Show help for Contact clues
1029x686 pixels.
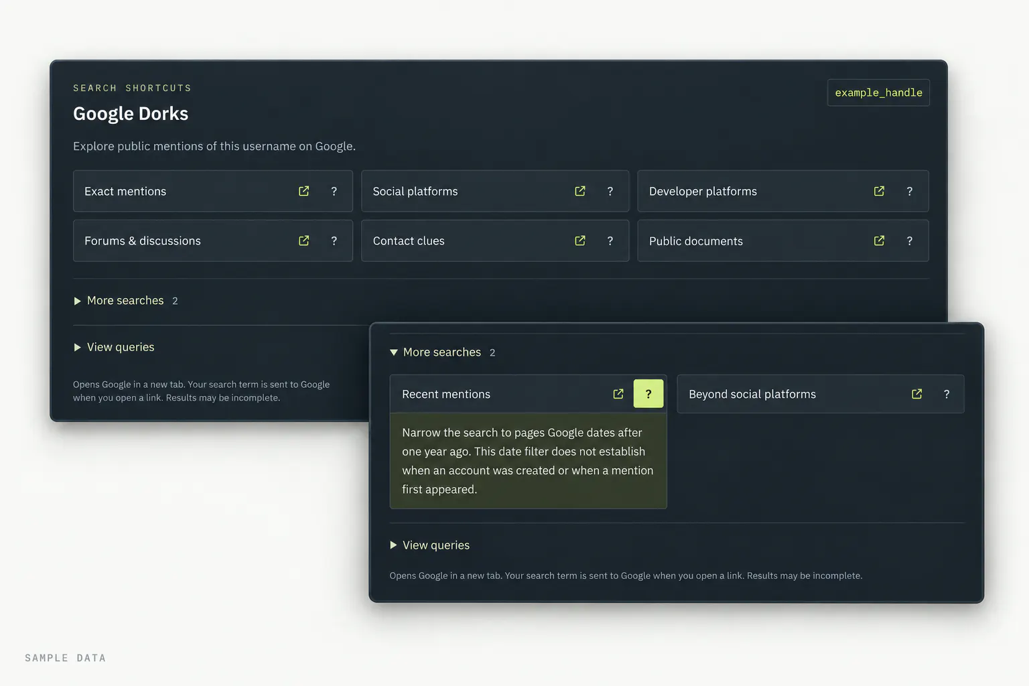pos(610,241)
